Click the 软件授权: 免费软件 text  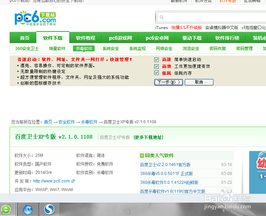click(95, 164)
